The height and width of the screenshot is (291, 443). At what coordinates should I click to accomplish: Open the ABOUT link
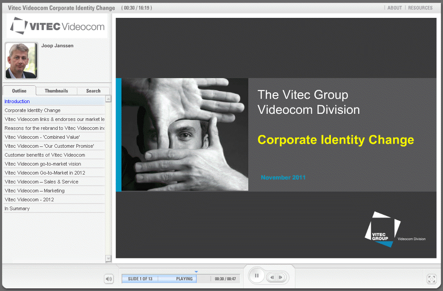[394, 8]
